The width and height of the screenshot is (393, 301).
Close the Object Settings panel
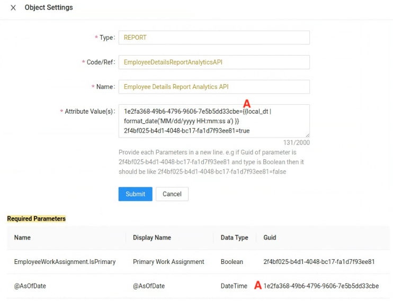[x=13, y=8]
